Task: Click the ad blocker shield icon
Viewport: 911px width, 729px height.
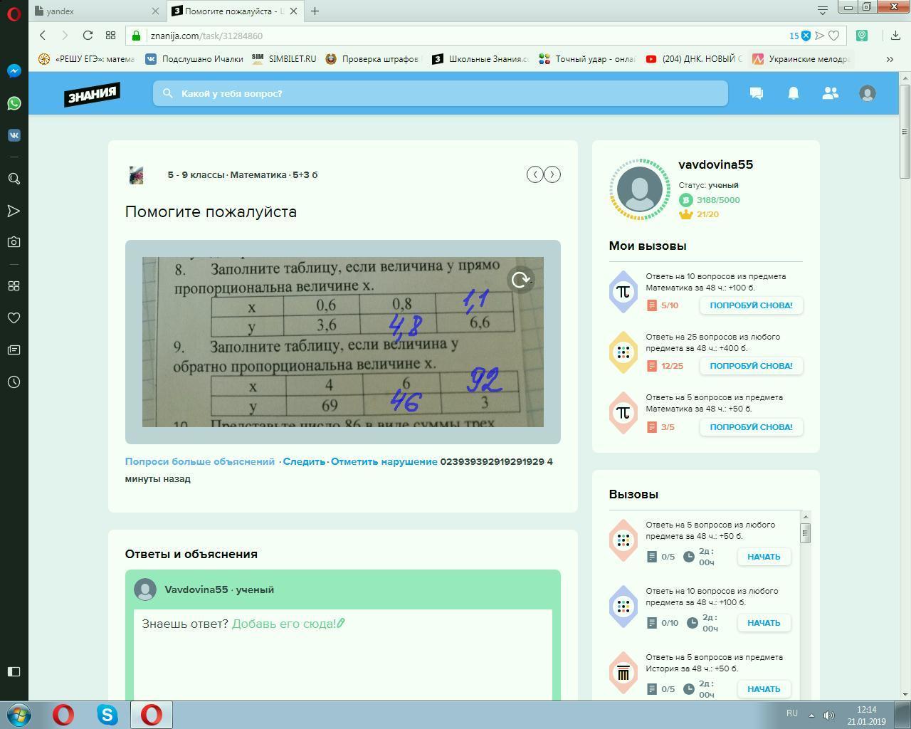Action: 806,36
